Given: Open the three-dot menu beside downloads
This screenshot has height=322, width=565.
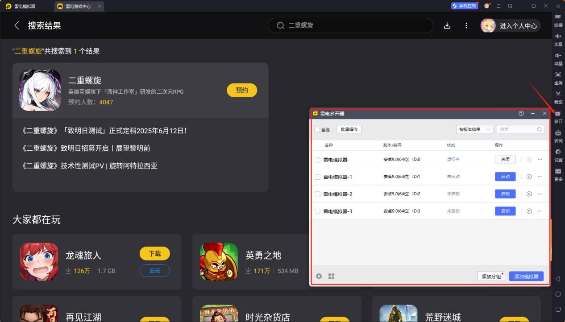Looking at the screenshot, I should coord(466,25).
